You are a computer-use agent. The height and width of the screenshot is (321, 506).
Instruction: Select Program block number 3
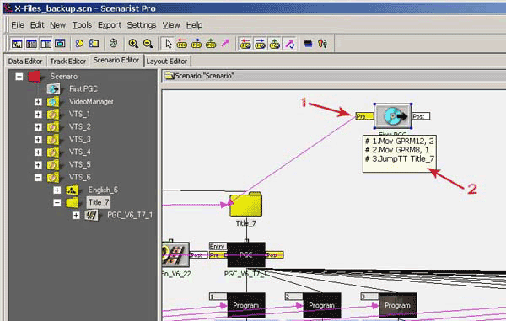pos(397,305)
